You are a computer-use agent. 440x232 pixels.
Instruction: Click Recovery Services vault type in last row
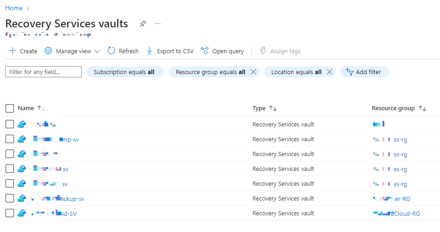283,213
